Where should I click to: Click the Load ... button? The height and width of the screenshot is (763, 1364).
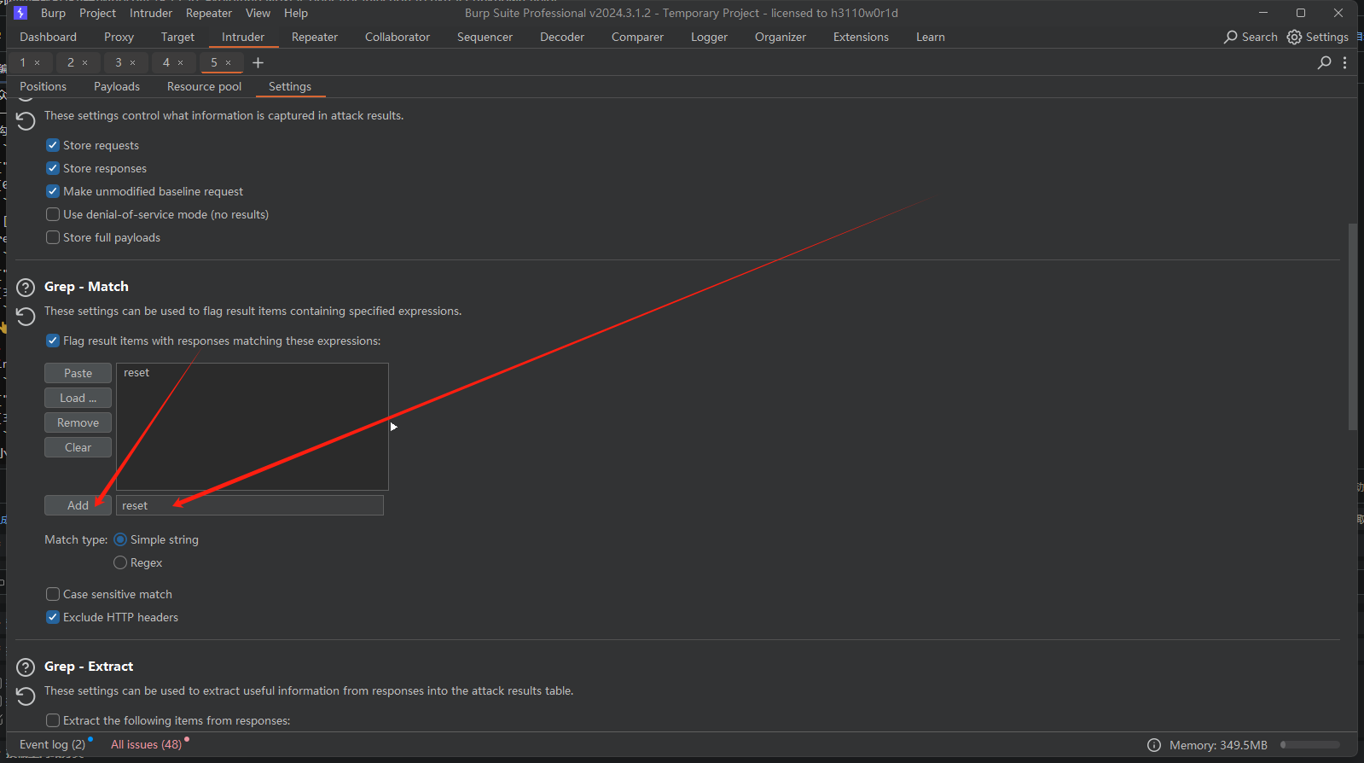pos(78,398)
